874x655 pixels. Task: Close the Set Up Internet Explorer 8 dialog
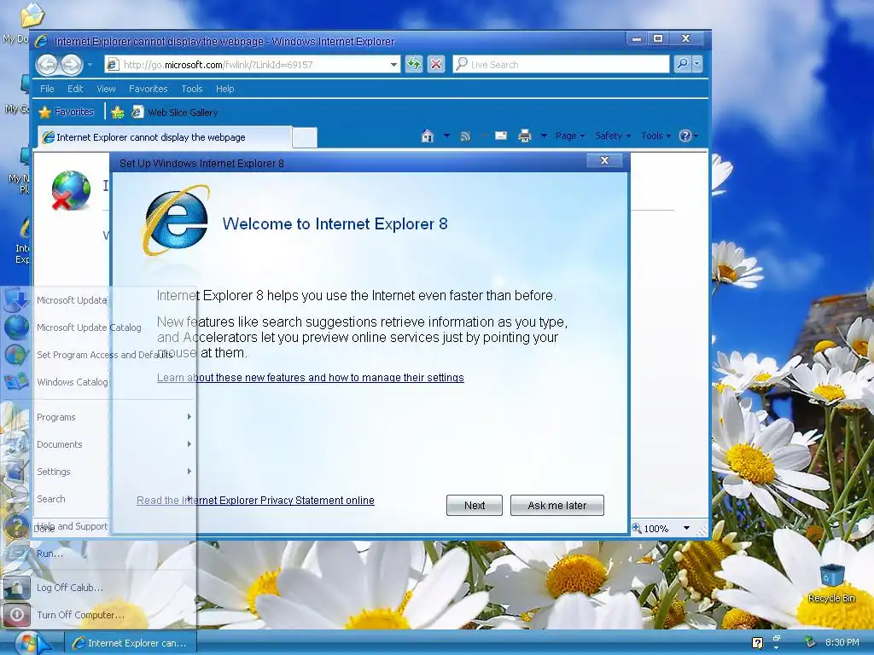[x=605, y=160]
